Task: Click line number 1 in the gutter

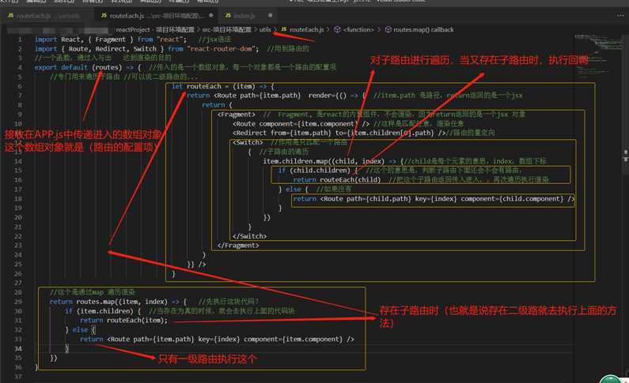Action: pos(20,39)
